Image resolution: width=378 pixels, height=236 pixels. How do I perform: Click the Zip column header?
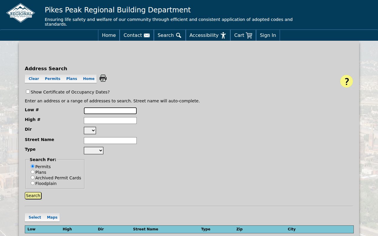pyautogui.click(x=239, y=229)
